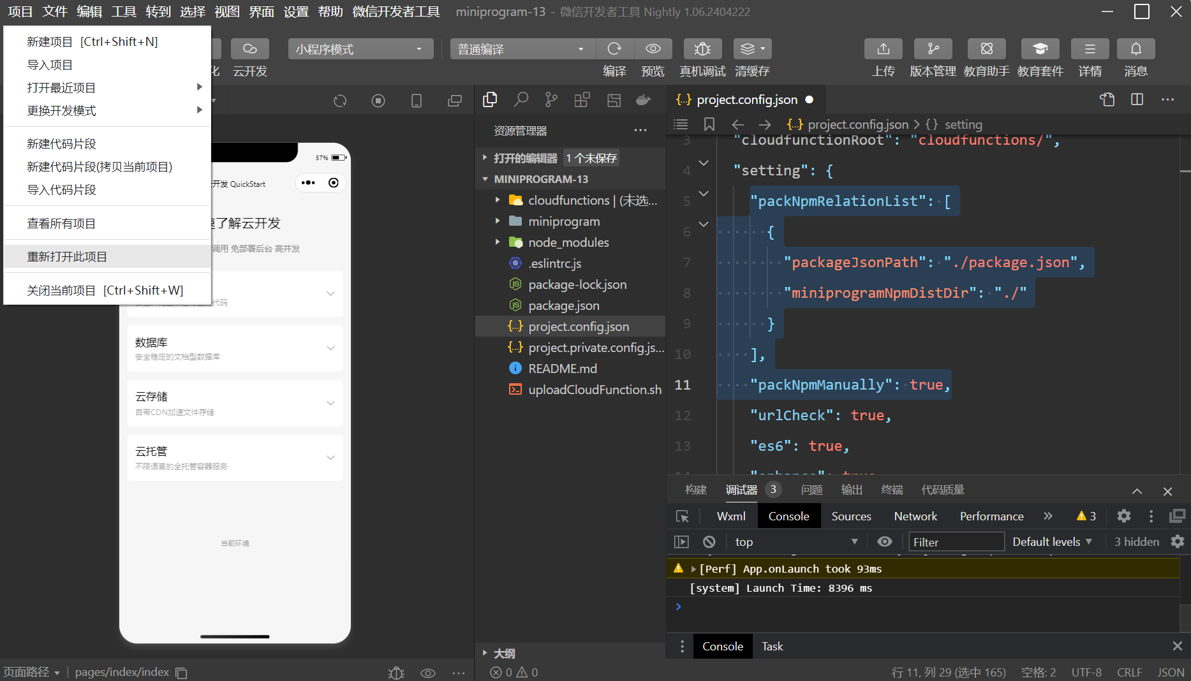Click the detach simulator window icon
1191x681 pixels.
455,101
